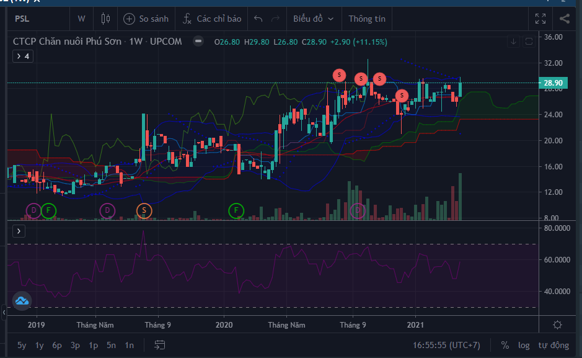
Task: Toggle percent scale mode
Action: coord(505,344)
